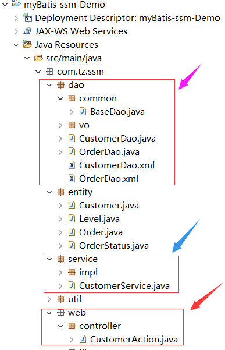Select the CustomerDao.java label

pos(117,139)
